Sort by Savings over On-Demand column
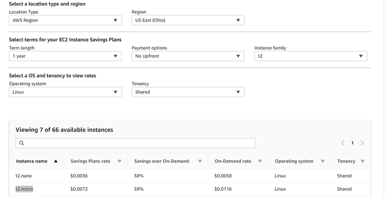This screenshot has width=389, height=197. 161,161
